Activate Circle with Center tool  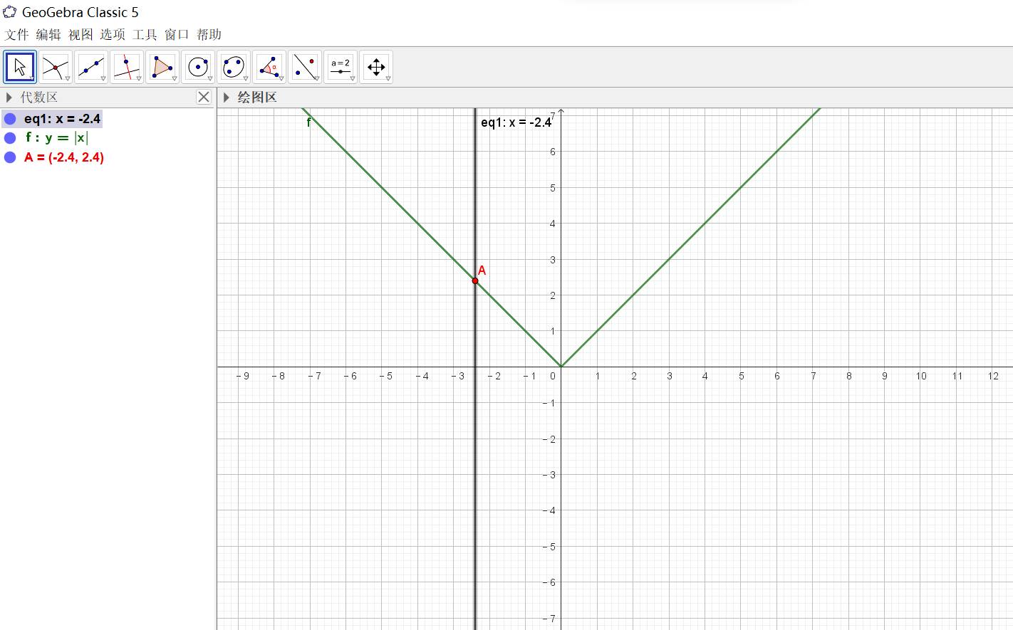[x=198, y=67]
